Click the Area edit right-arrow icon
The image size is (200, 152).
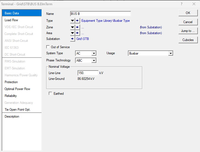point(78,33)
